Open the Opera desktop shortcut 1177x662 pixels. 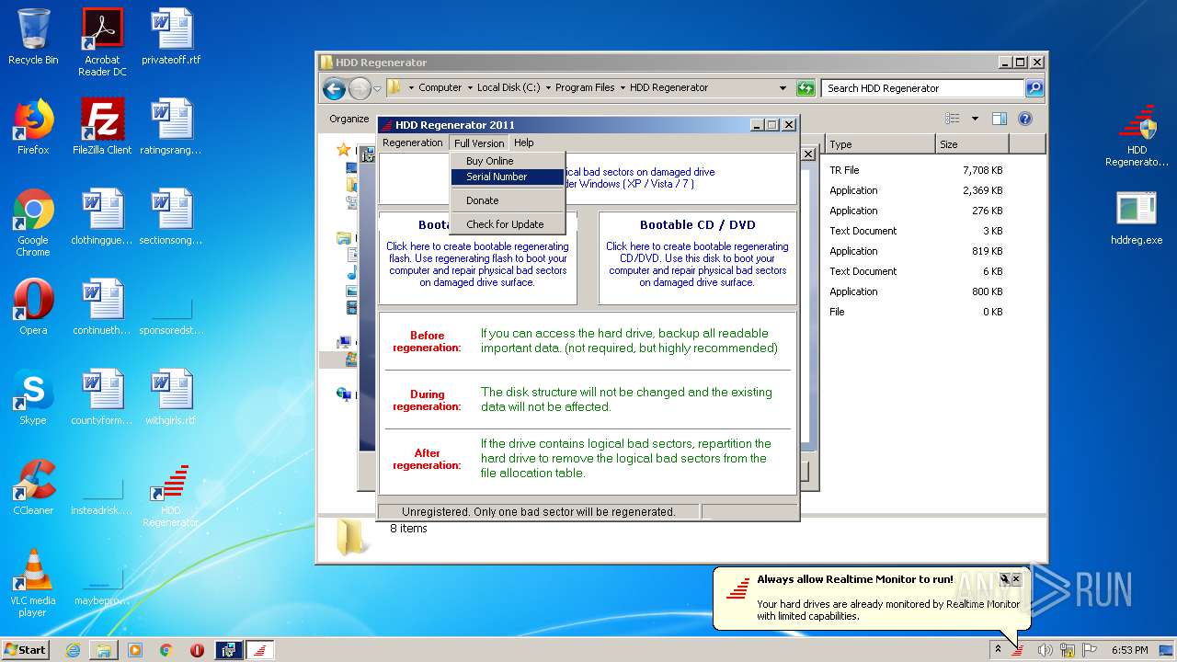tap(33, 307)
